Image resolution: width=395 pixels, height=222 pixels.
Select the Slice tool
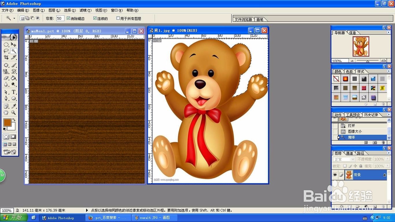pyautogui.click(x=13, y=57)
